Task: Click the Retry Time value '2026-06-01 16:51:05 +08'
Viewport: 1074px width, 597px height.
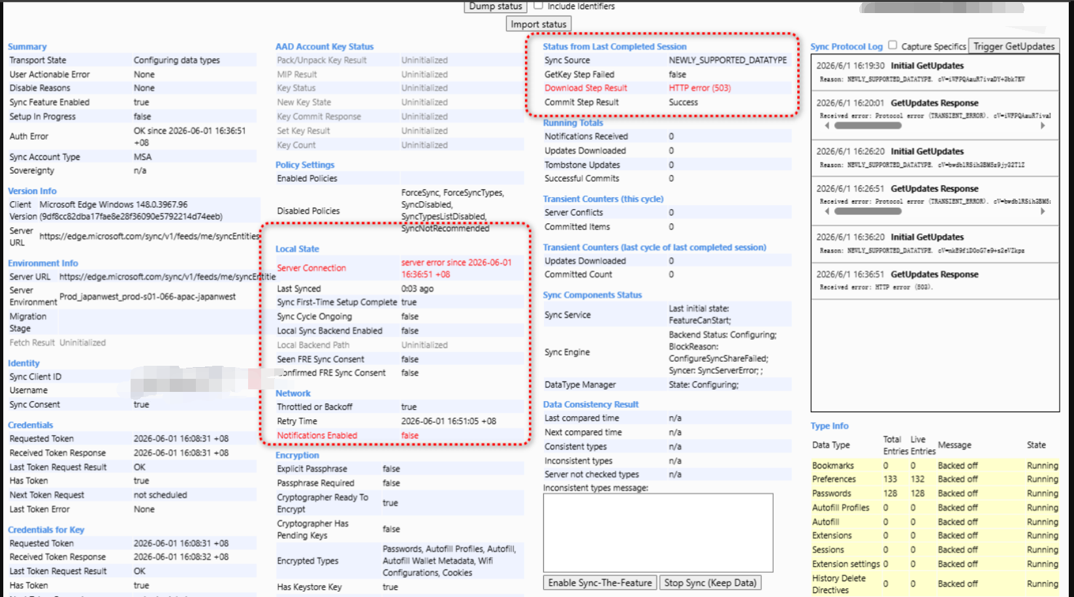Action: pos(449,421)
